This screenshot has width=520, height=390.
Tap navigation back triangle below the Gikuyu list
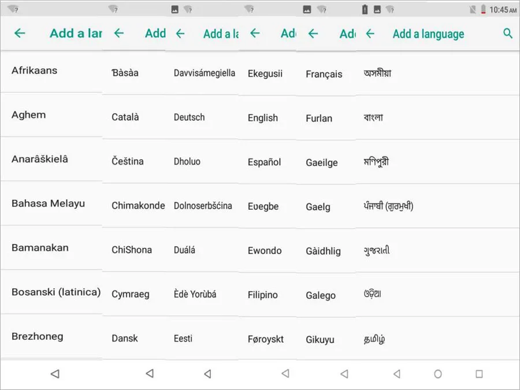pyautogui.click(x=344, y=374)
